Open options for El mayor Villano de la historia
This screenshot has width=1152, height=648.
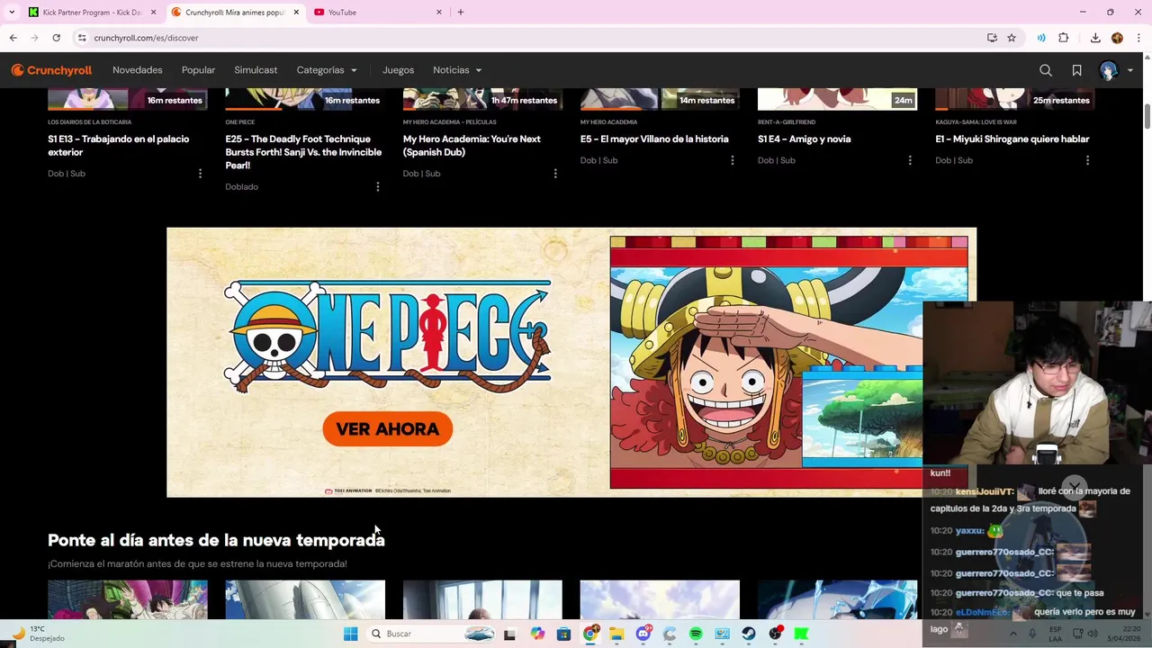[732, 160]
